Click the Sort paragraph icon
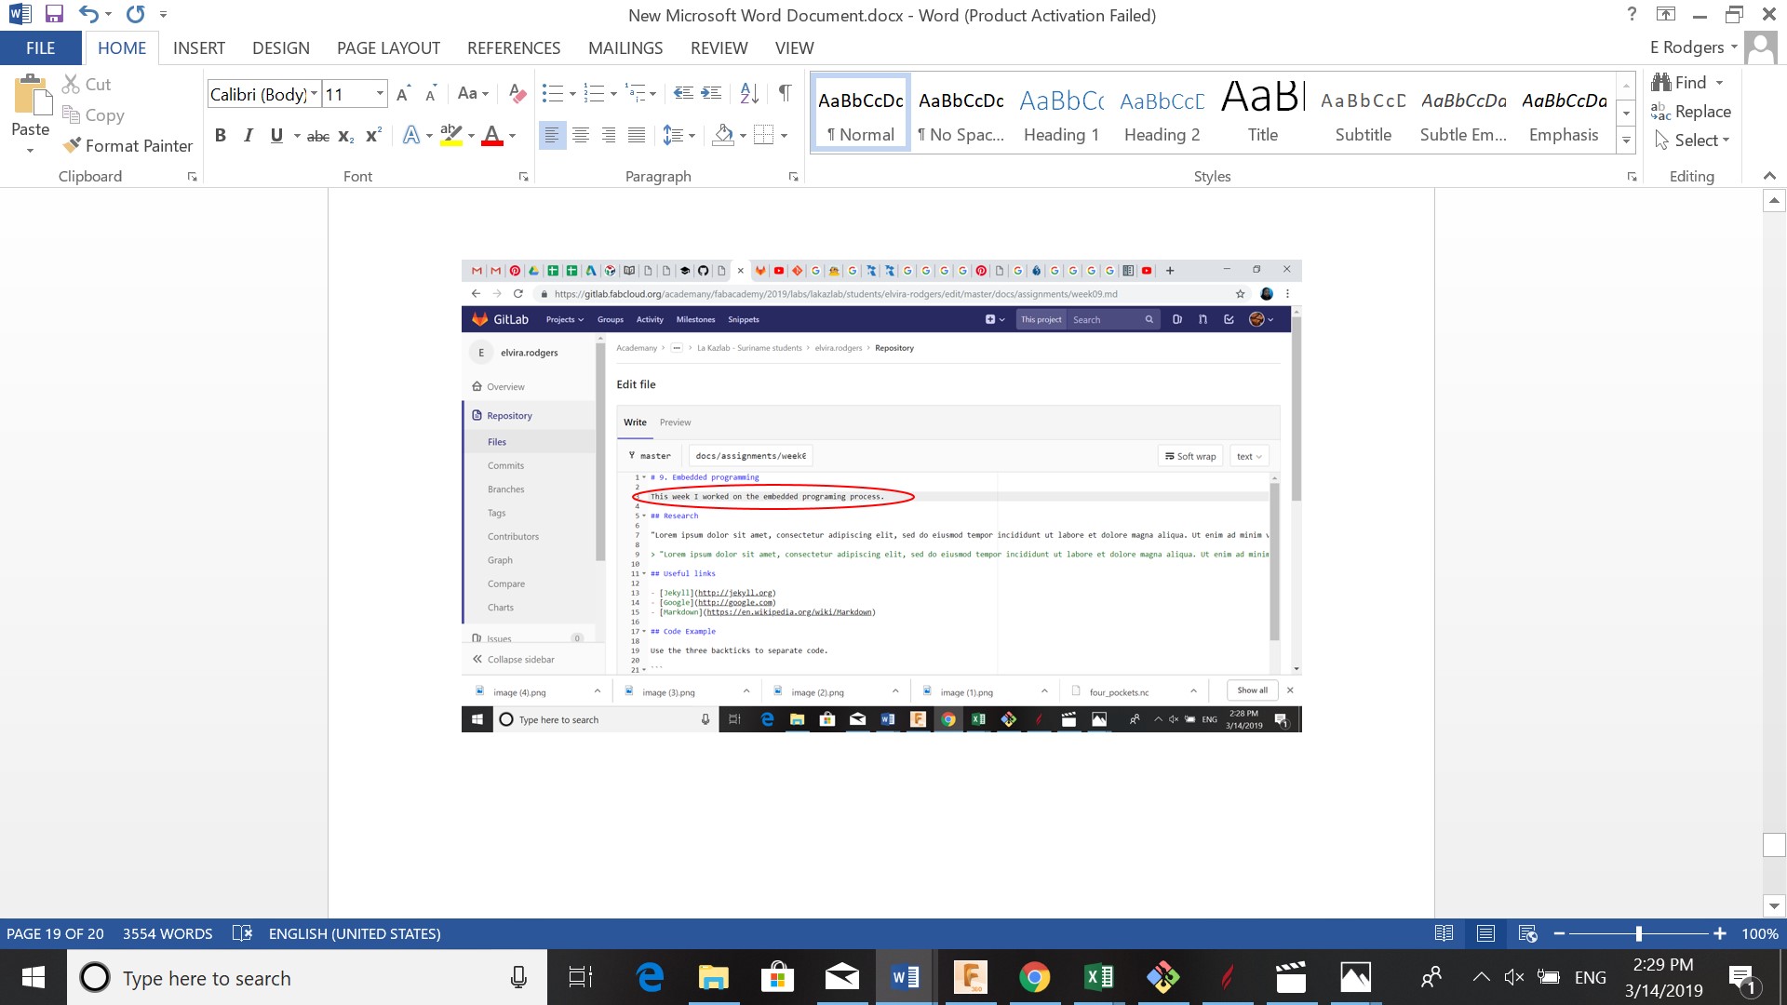The width and height of the screenshot is (1787, 1005). coord(748,93)
